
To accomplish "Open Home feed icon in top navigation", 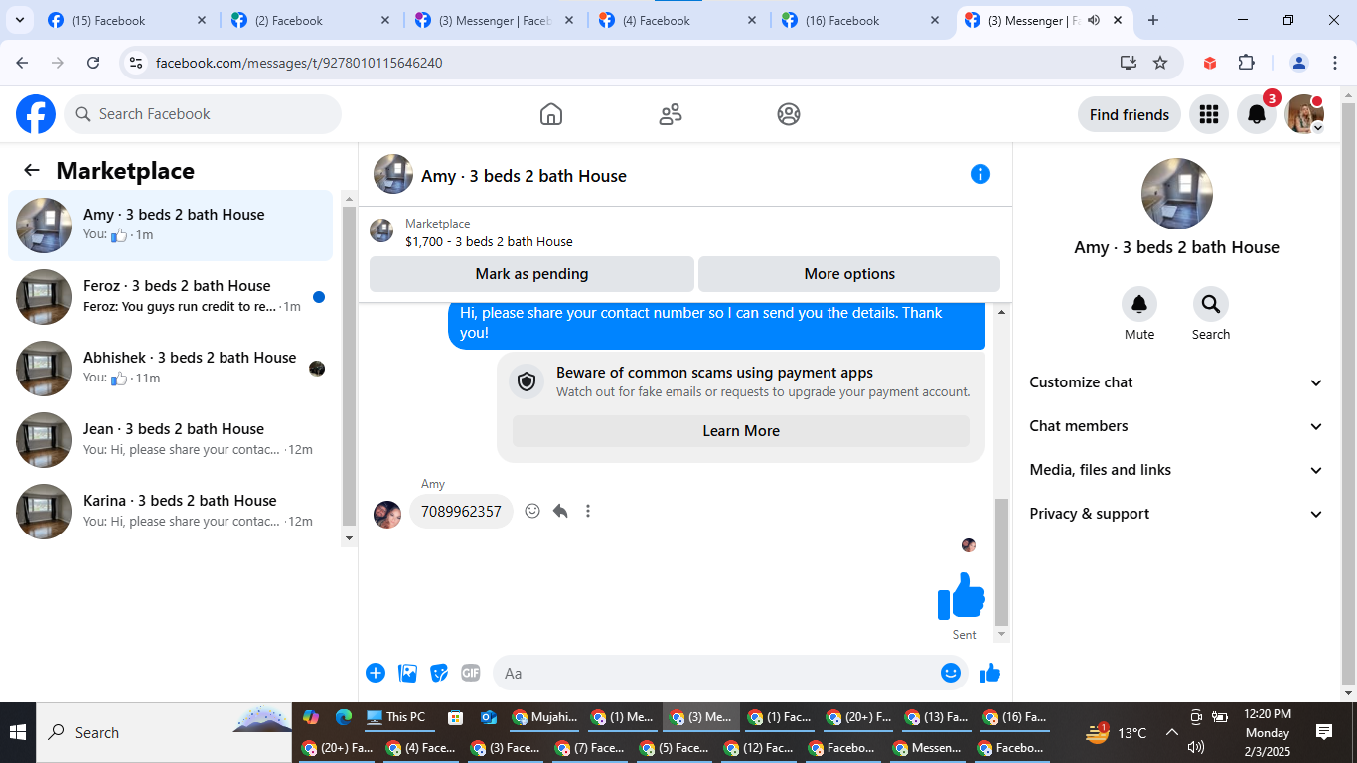I will click(551, 114).
